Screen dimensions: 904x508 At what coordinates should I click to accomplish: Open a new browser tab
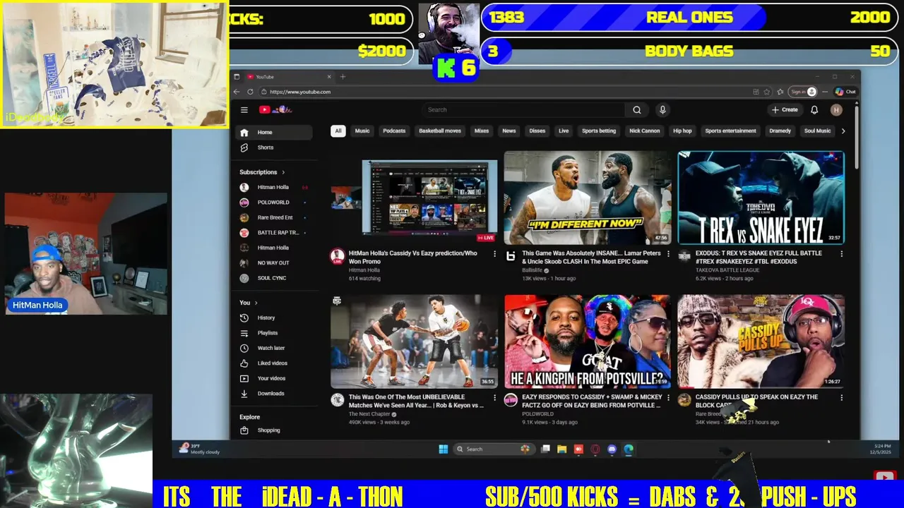pos(343,76)
